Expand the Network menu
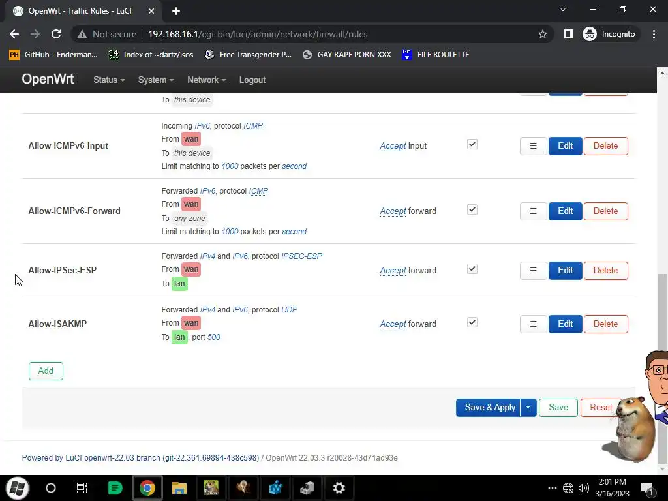 (x=207, y=80)
